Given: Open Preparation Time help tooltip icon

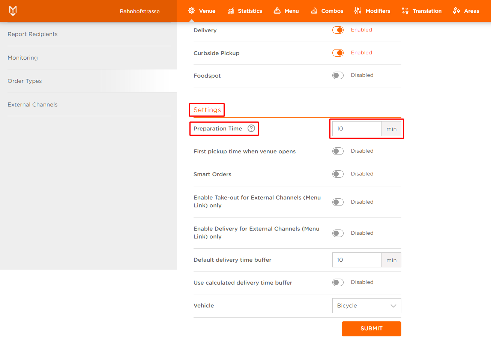Looking at the screenshot, I should [x=251, y=129].
